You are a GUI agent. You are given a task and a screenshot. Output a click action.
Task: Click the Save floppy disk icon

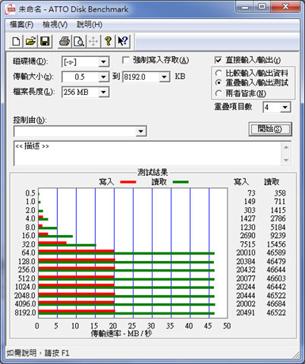pos(45,41)
